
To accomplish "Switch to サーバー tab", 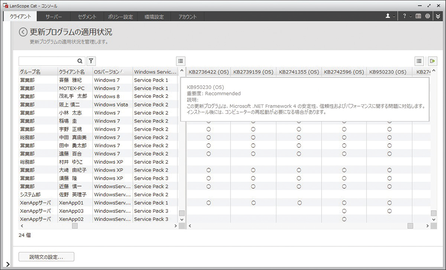I will (x=54, y=17).
